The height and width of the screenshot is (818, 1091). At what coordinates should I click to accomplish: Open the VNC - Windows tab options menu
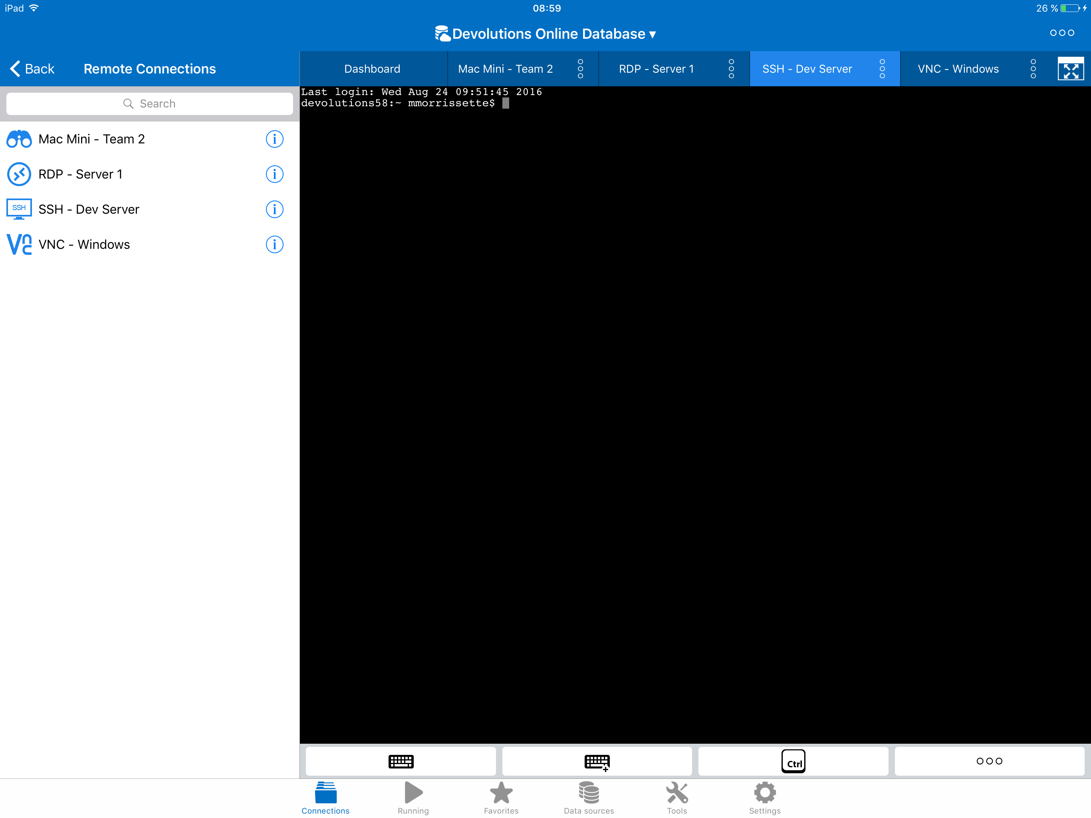click(x=1033, y=69)
